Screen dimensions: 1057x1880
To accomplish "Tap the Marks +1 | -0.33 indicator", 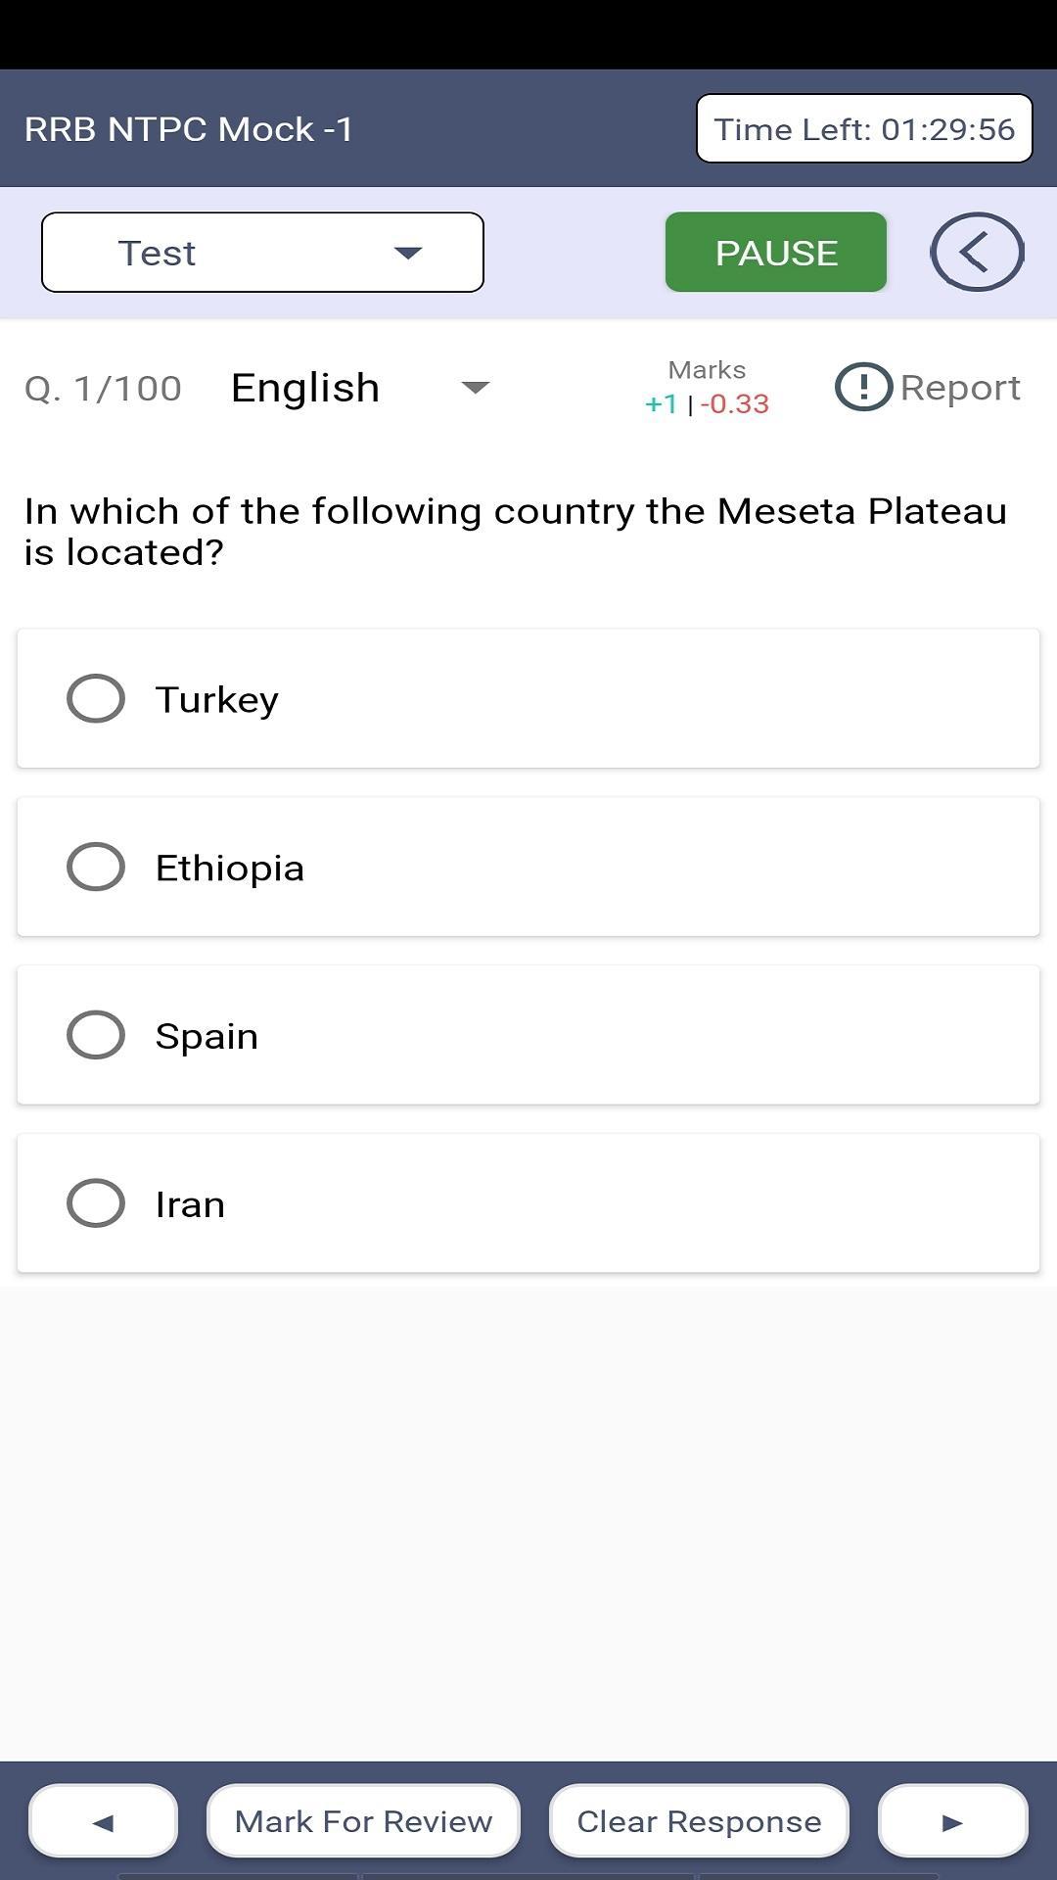I will pos(707,388).
